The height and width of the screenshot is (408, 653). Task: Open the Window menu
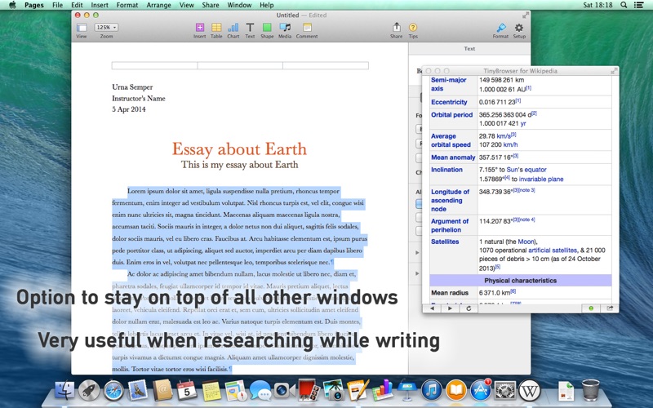coord(239,5)
